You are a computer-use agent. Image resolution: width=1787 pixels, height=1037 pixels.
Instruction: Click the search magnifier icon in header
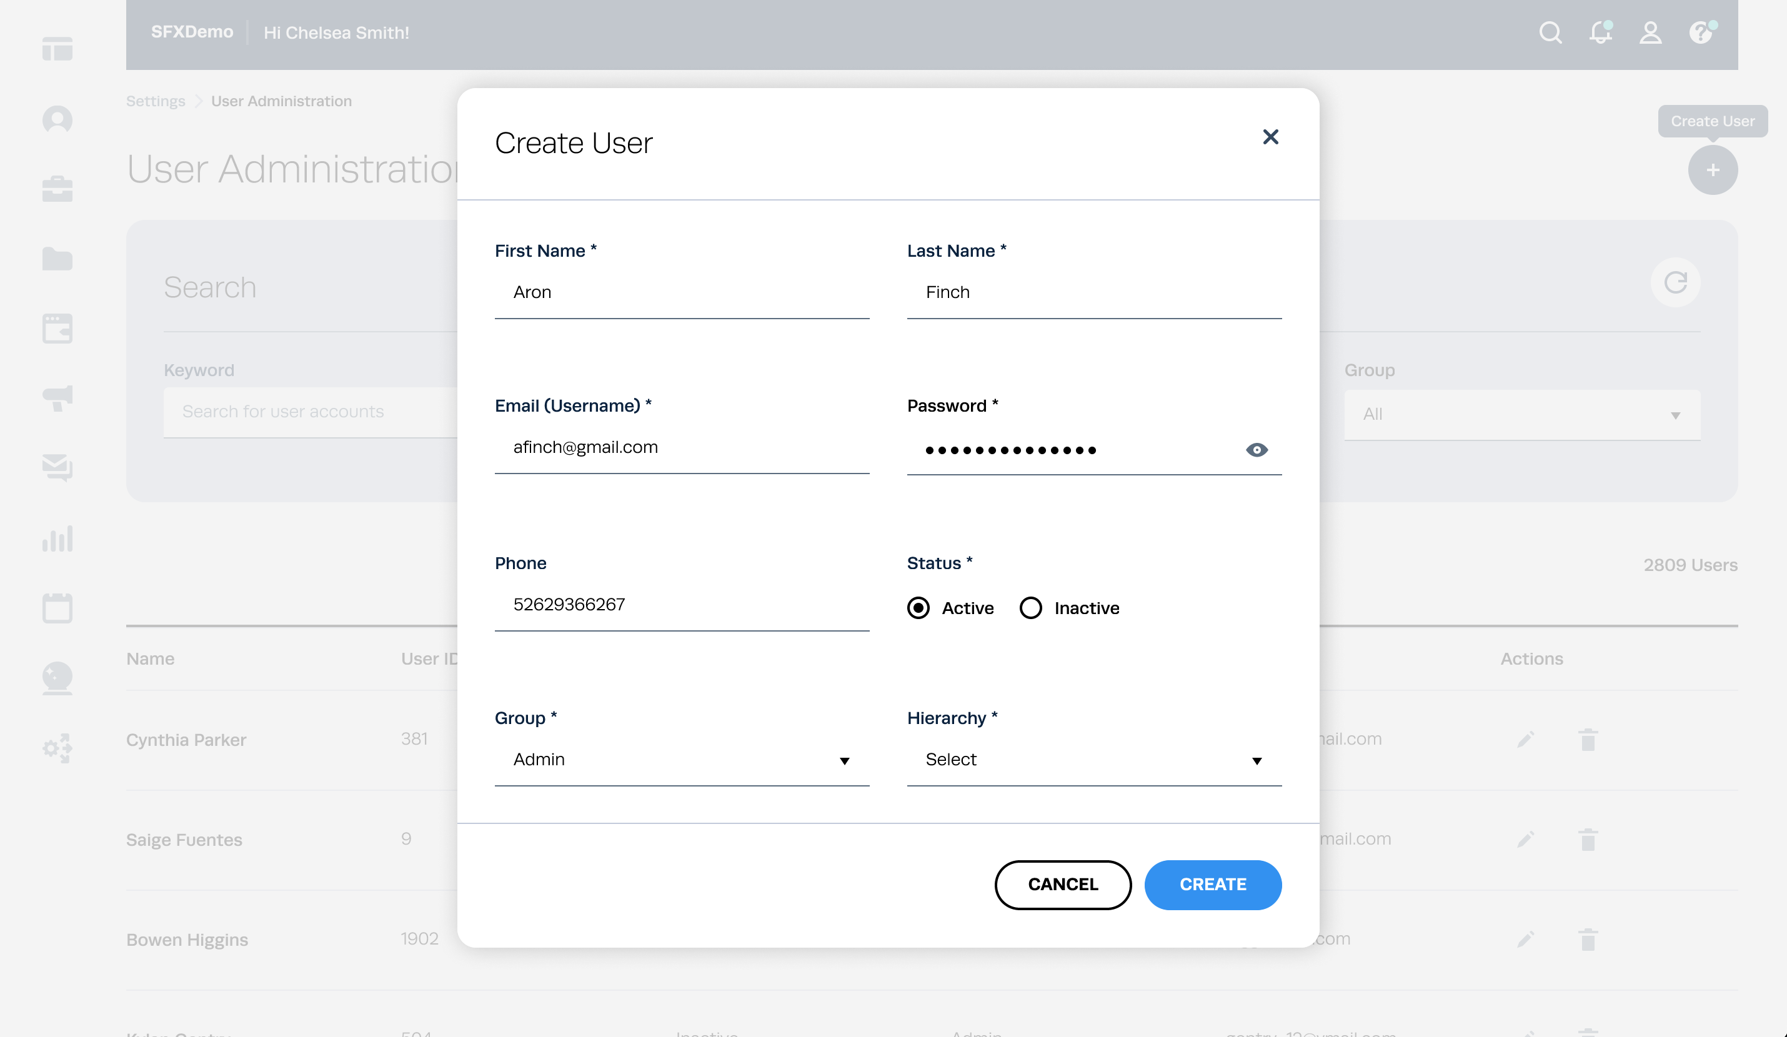(1550, 32)
